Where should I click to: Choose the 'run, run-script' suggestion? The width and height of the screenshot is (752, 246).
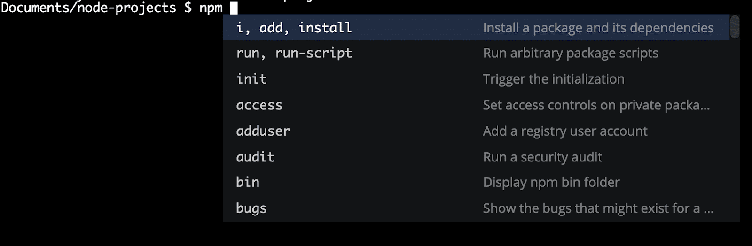click(x=476, y=53)
